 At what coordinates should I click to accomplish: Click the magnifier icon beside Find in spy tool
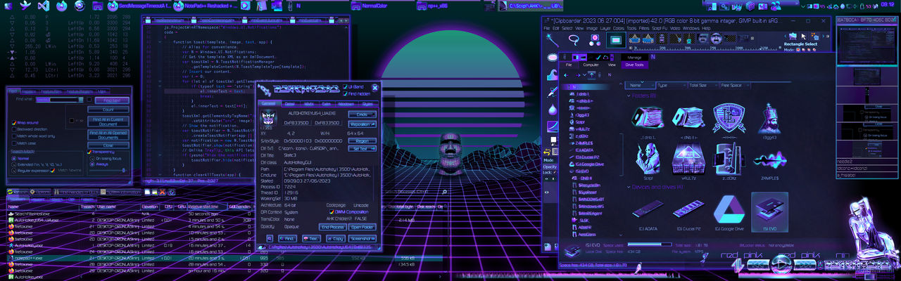[x=270, y=238]
